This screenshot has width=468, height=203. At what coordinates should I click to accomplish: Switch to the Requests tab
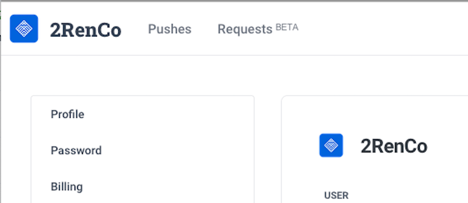coord(245,29)
